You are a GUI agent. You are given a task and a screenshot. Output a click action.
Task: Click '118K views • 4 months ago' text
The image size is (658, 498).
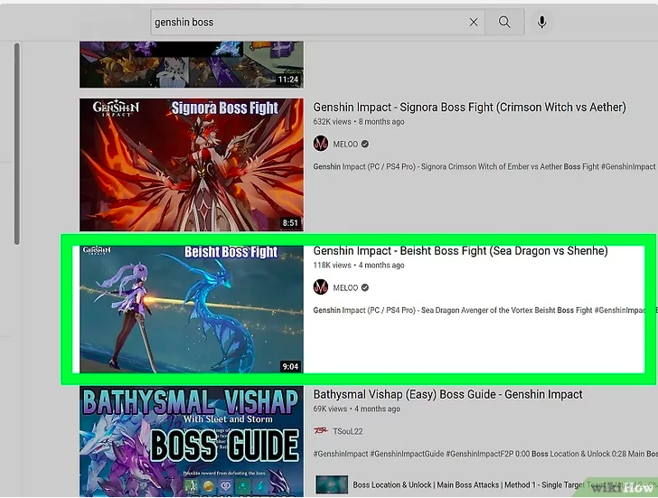pyautogui.click(x=359, y=265)
